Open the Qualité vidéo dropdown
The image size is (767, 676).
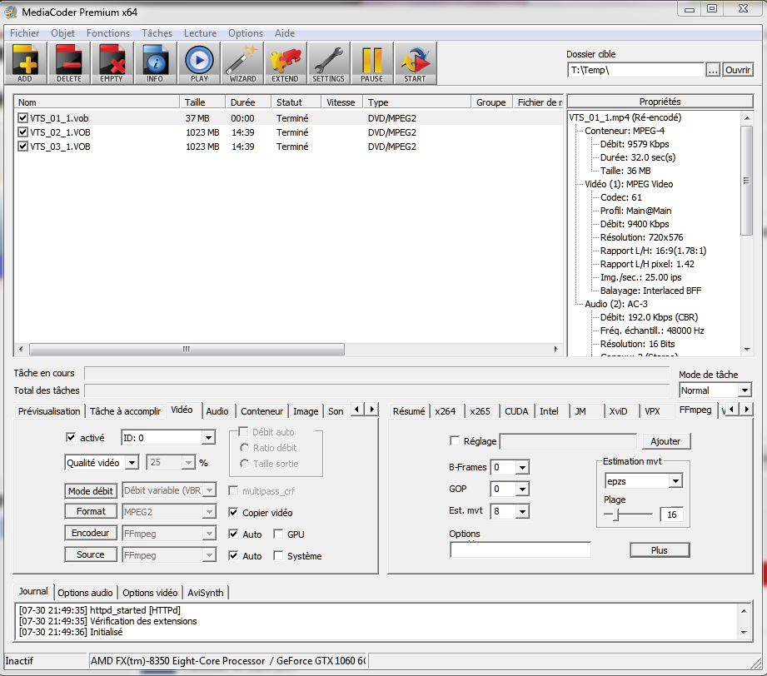[132, 462]
